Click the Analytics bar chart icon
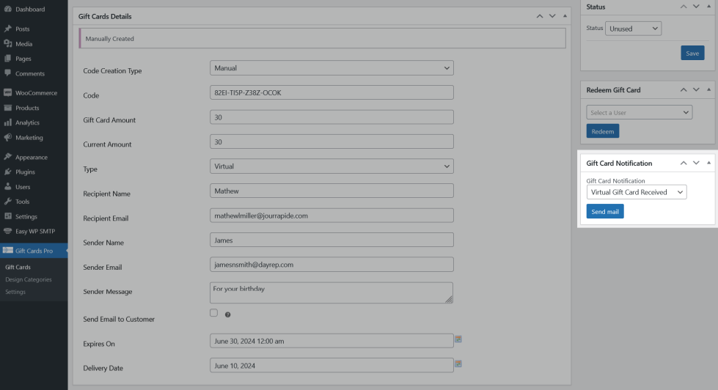718x390 pixels. (7, 122)
